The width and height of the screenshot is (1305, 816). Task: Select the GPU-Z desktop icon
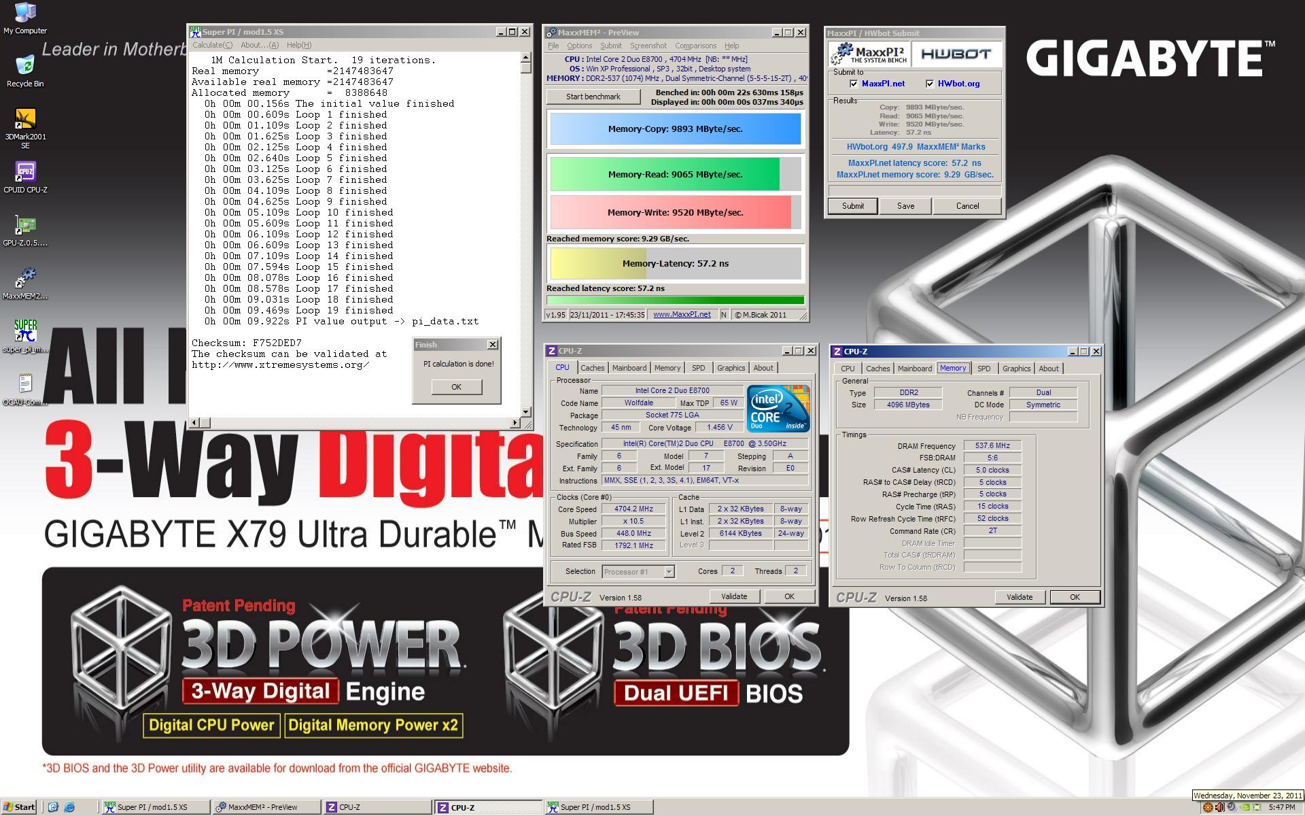[25, 231]
